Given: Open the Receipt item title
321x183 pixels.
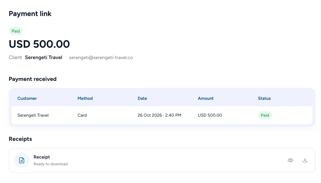Looking at the screenshot, I should point(42,157).
